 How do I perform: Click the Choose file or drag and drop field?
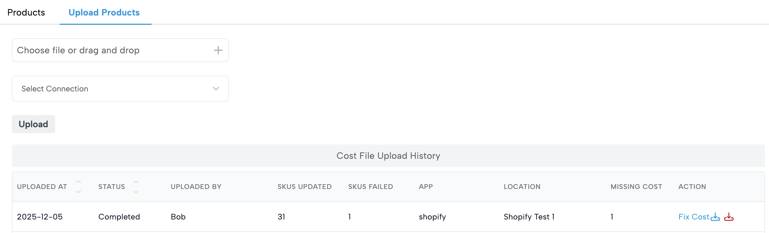click(x=113, y=50)
